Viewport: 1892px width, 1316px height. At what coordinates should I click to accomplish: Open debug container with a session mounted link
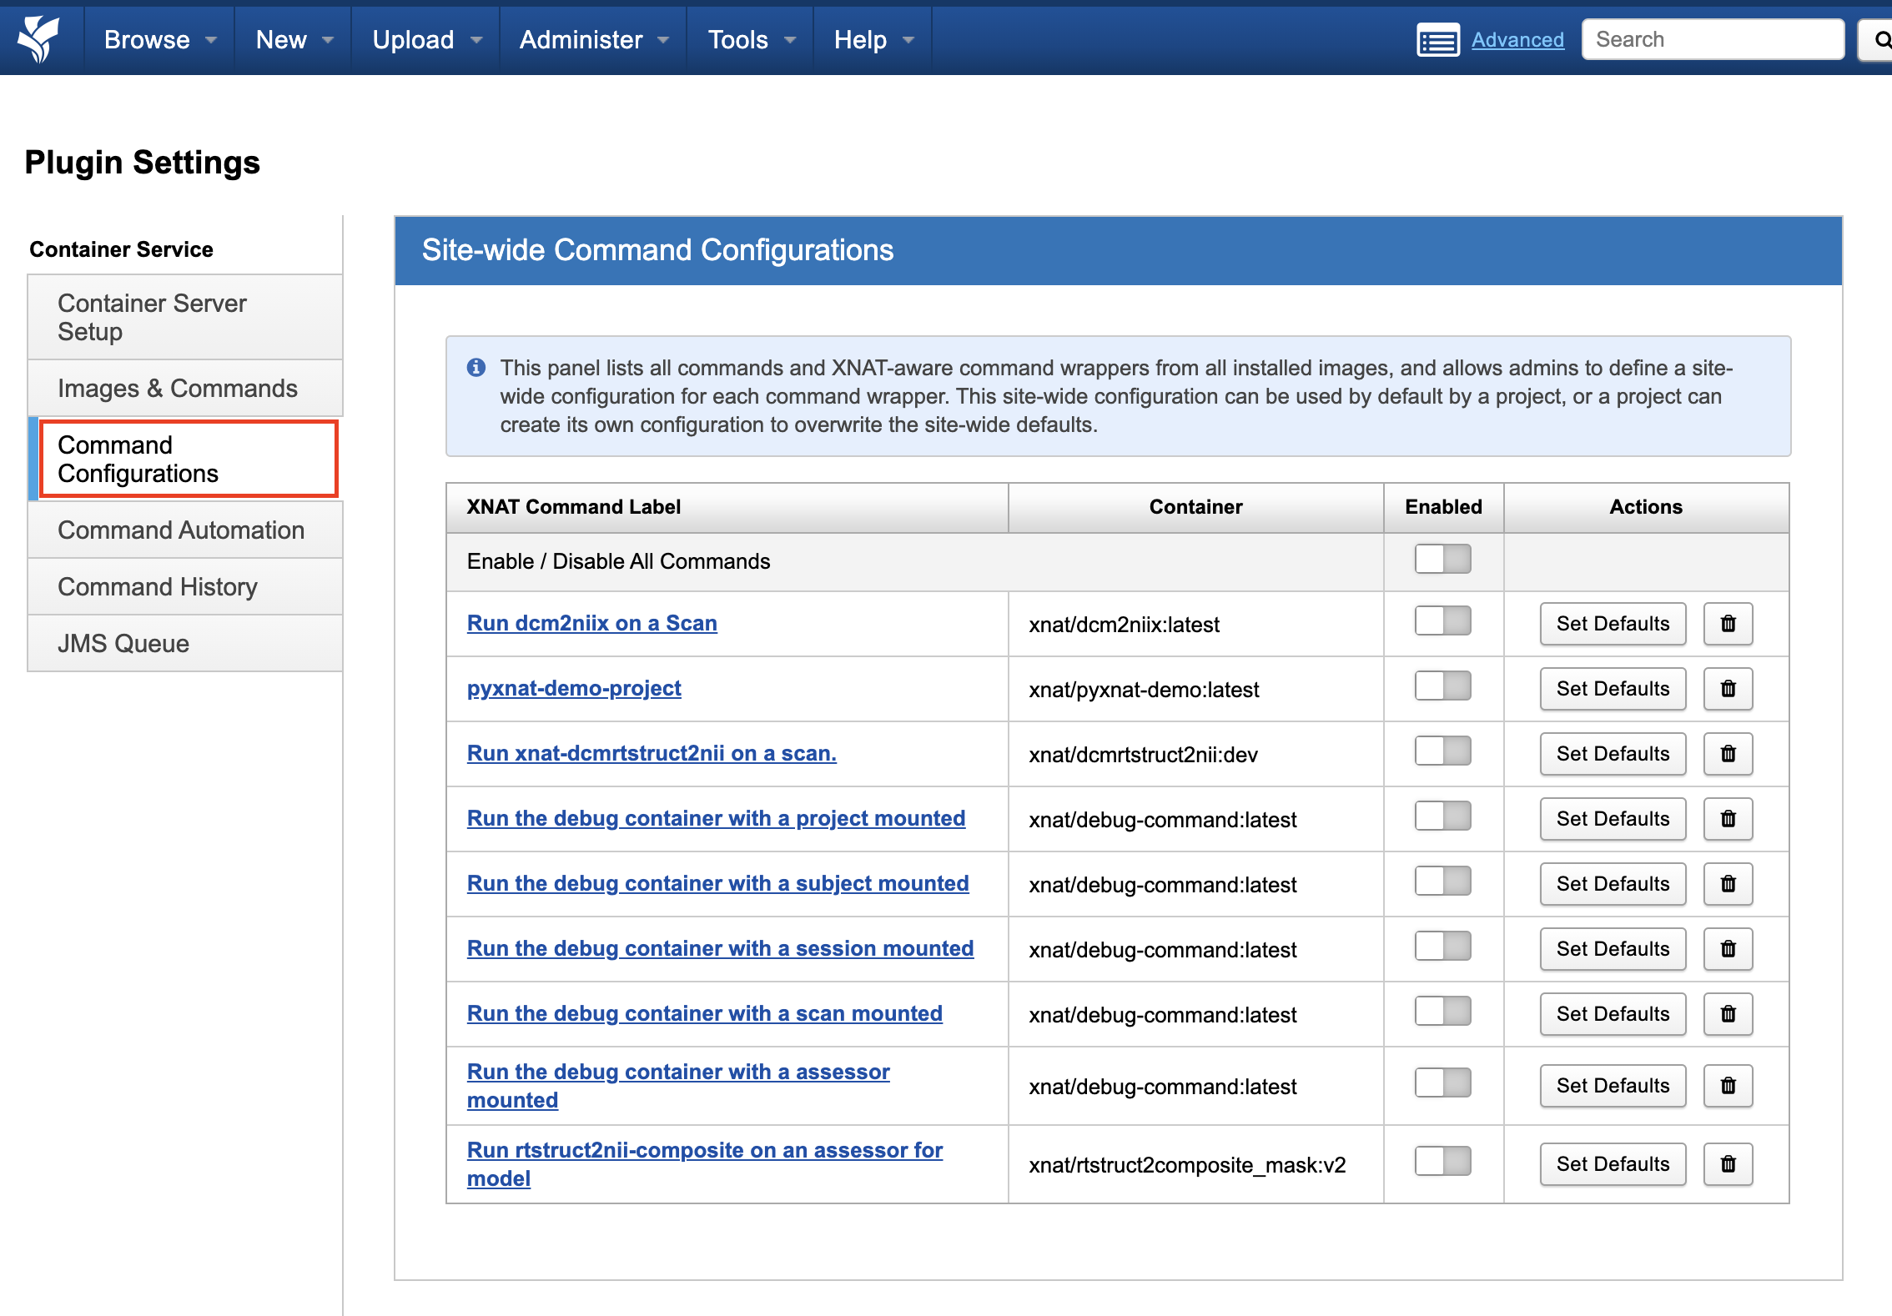720,948
